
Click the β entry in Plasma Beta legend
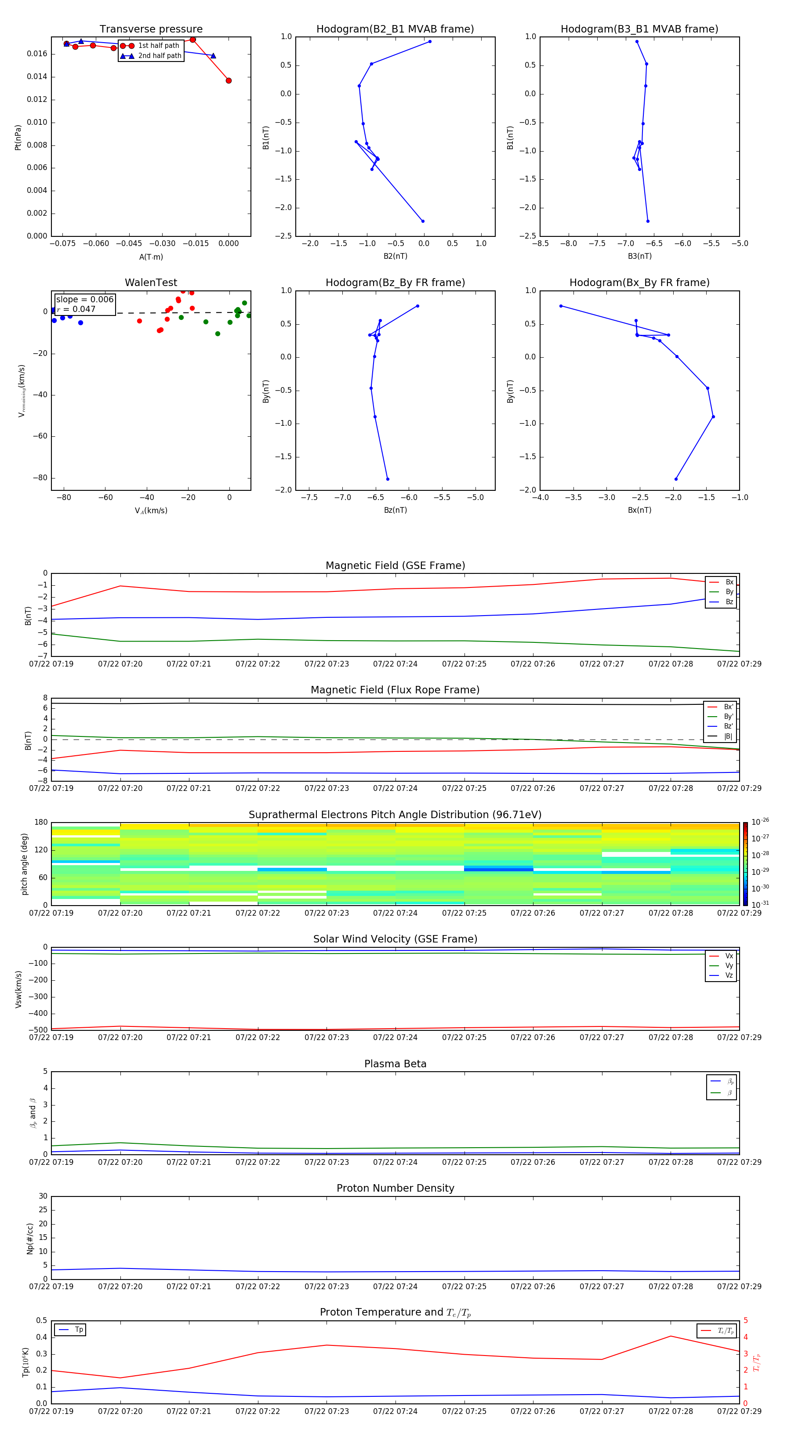point(722,1093)
